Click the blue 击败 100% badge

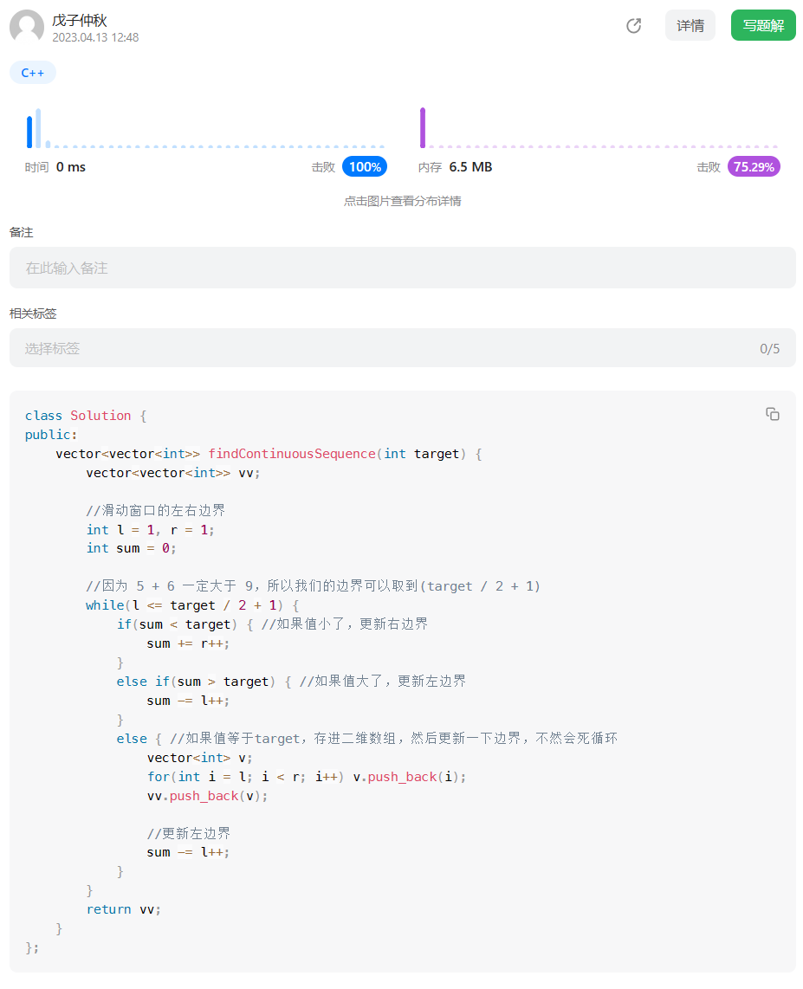tap(364, 166)
